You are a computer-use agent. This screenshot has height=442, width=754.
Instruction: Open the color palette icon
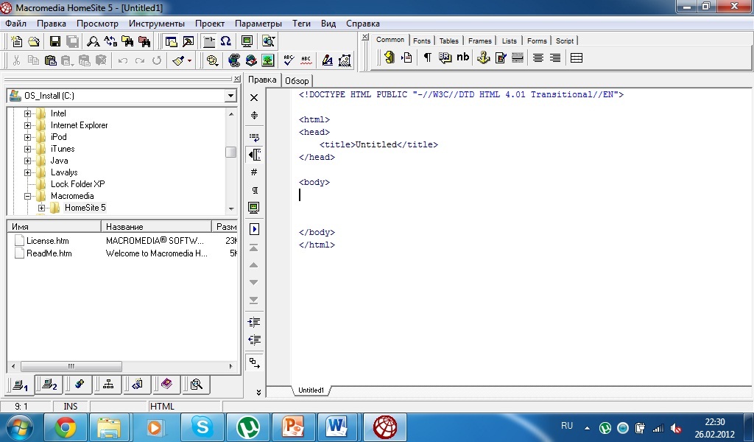213,60
